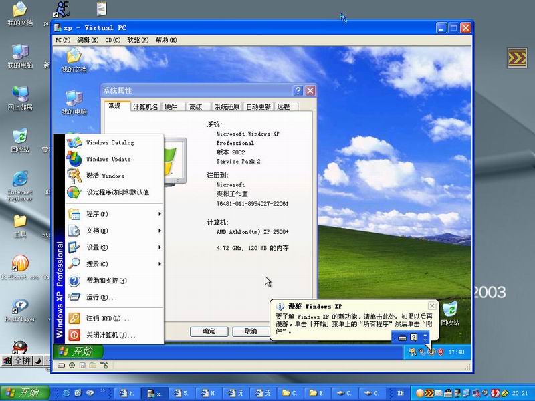
Task: Close the 漫游 Windows XP balloon tip
Action: point(431,305)
